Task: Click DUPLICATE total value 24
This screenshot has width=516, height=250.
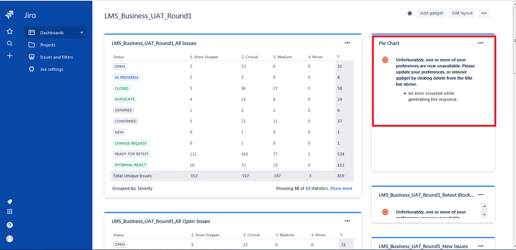Action: (340, 99)
